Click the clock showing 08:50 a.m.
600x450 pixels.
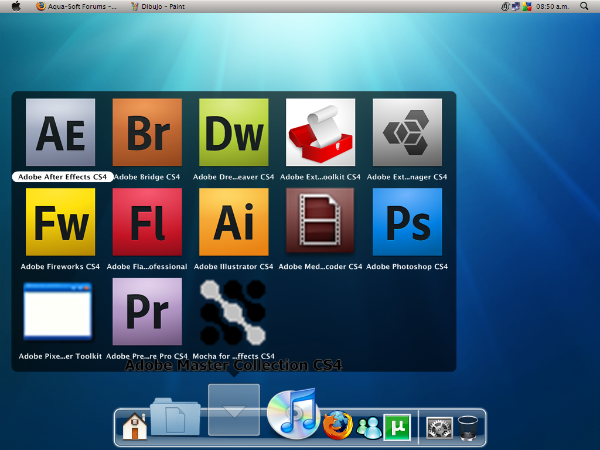tap(552, 6)
